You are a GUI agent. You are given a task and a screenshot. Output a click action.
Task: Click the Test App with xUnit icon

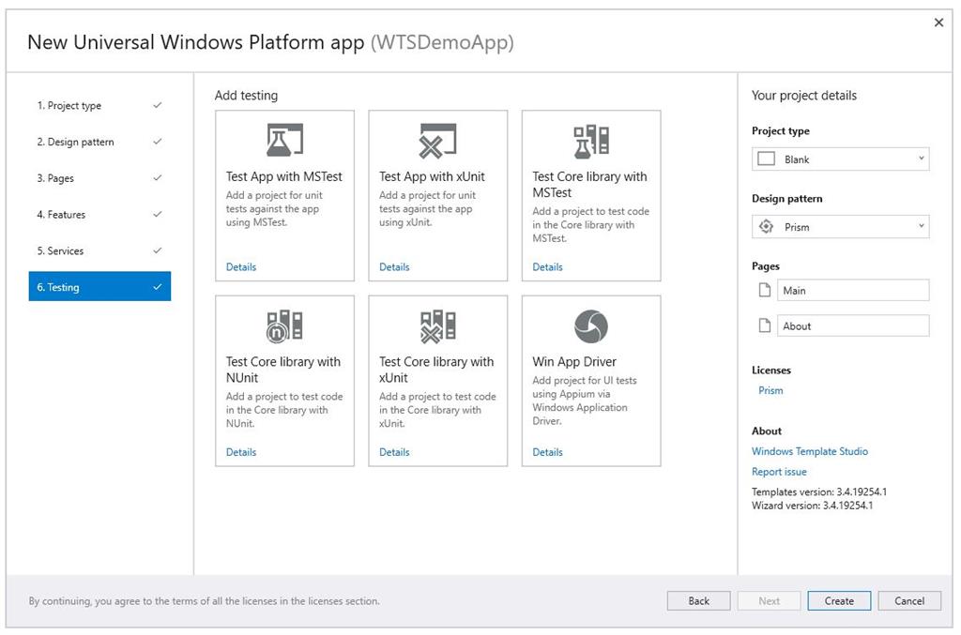437,138
